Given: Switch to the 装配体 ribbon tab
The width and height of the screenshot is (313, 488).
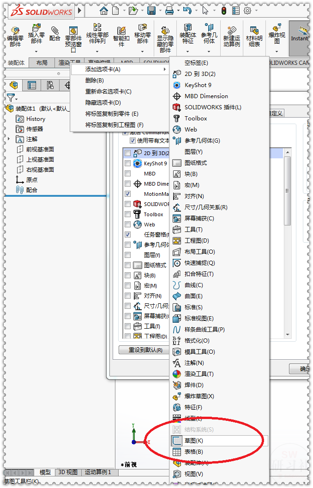Looking at the screenshot, I should click(17, 63).
